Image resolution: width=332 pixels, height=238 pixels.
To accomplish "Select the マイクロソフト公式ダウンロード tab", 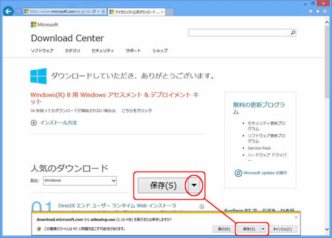I will click(x=136, y=12).
